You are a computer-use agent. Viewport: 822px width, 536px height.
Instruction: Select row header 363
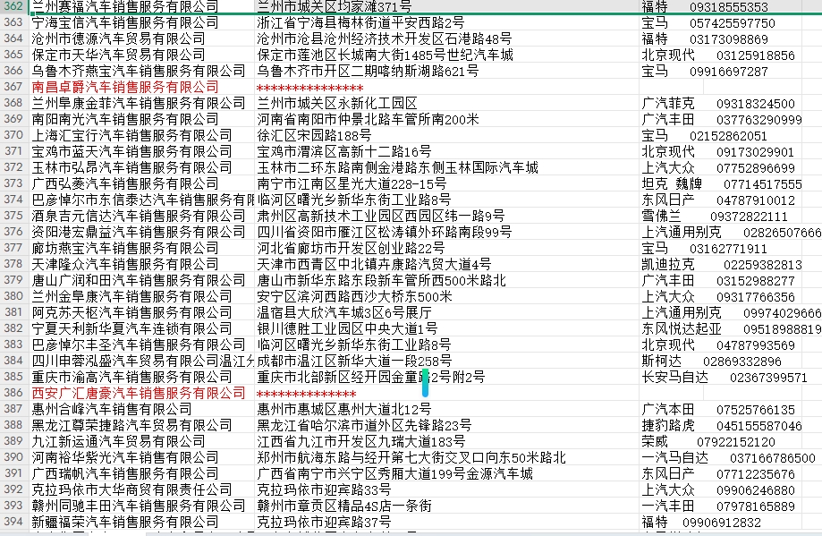tap(14, 22)
